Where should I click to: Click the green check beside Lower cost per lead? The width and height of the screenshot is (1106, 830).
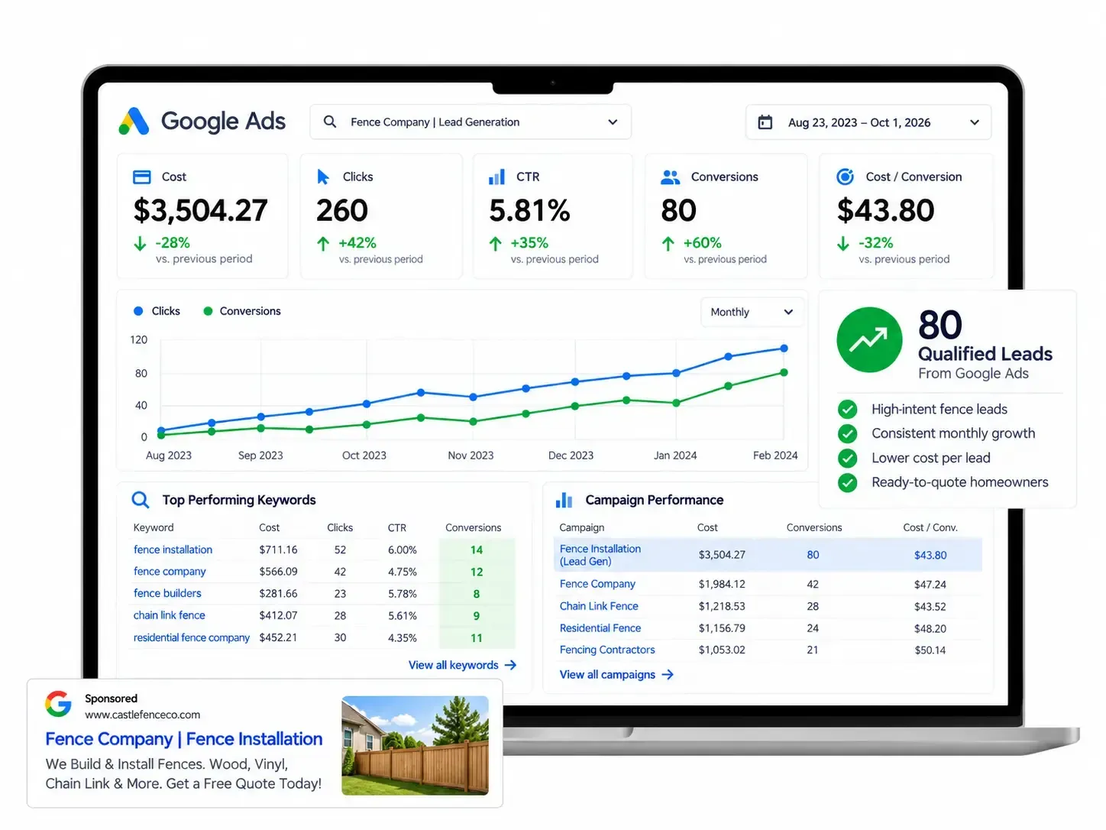[847, 459]
